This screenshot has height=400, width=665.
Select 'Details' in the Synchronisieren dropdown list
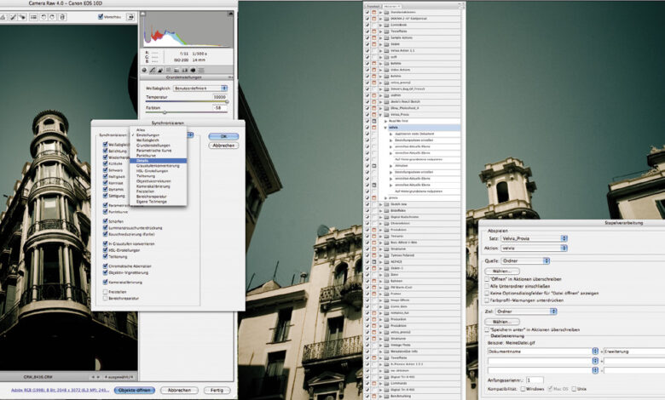[x=143, y=160]
